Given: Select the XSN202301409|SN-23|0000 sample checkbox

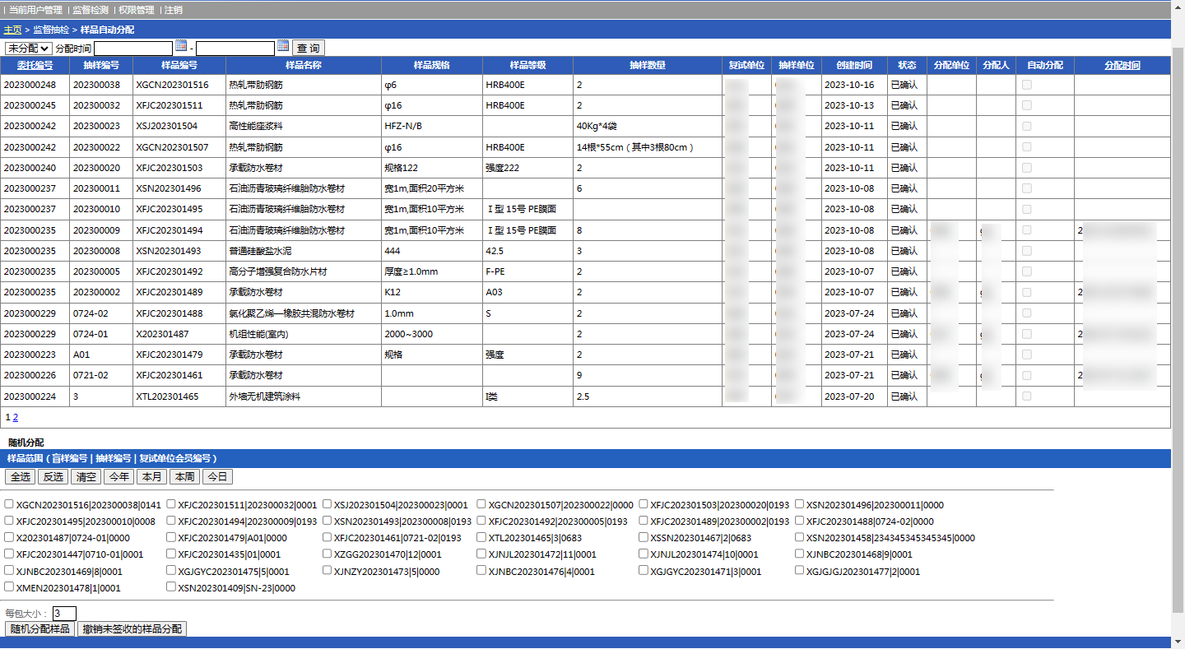Looking at the screenshot, I should 171,587.
